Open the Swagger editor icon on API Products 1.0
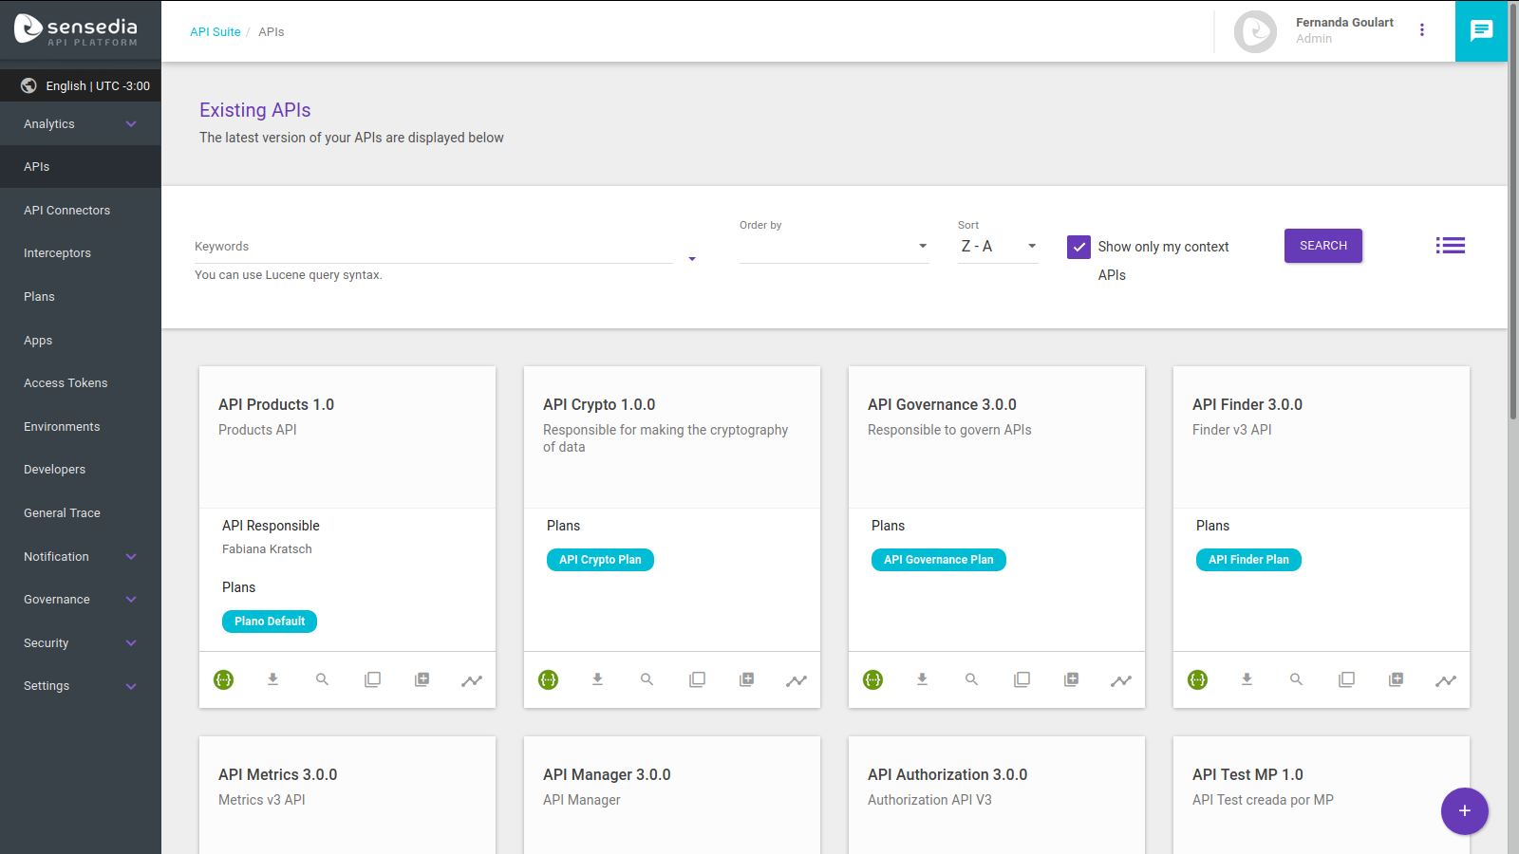Image resolution: width=1519 pixels, height=854 pixels. pyautogui.click(x=223, y=679)
